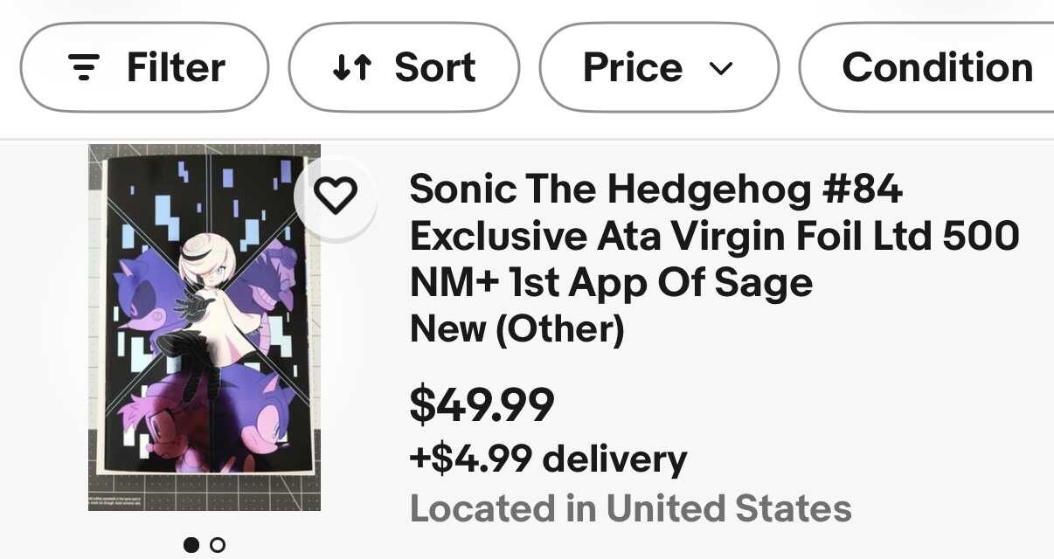Image resolution: width=1054 pixels, height=559 pixels.
Task: Open the Condition filter pill
Action: (x=936, y=67)
